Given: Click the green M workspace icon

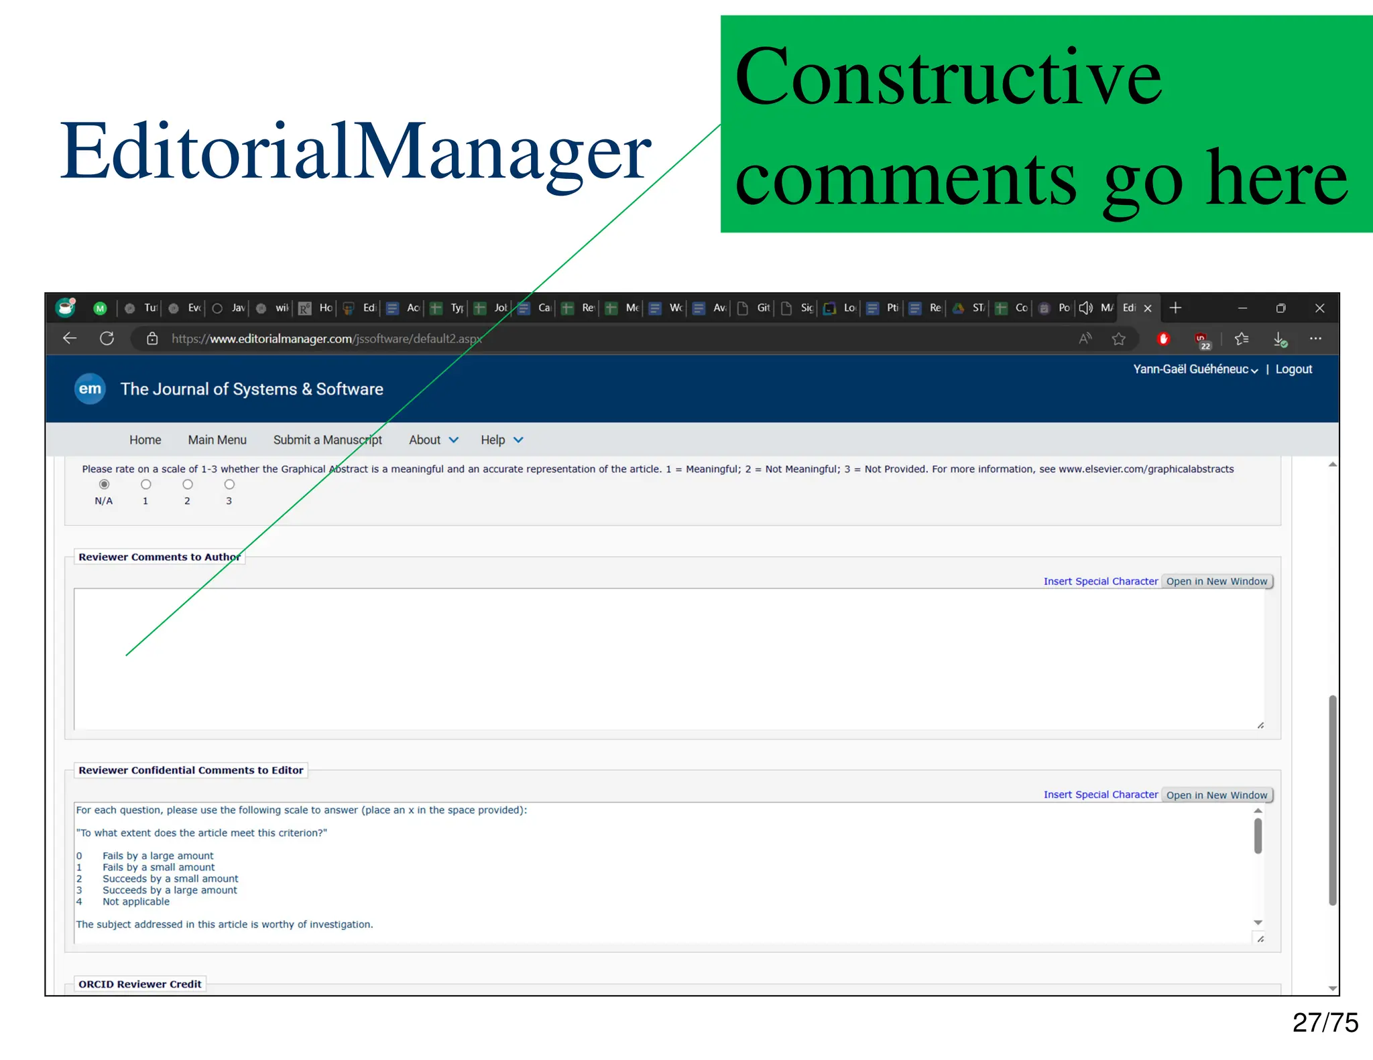Looking at the screenshot, I should [100, 308].
